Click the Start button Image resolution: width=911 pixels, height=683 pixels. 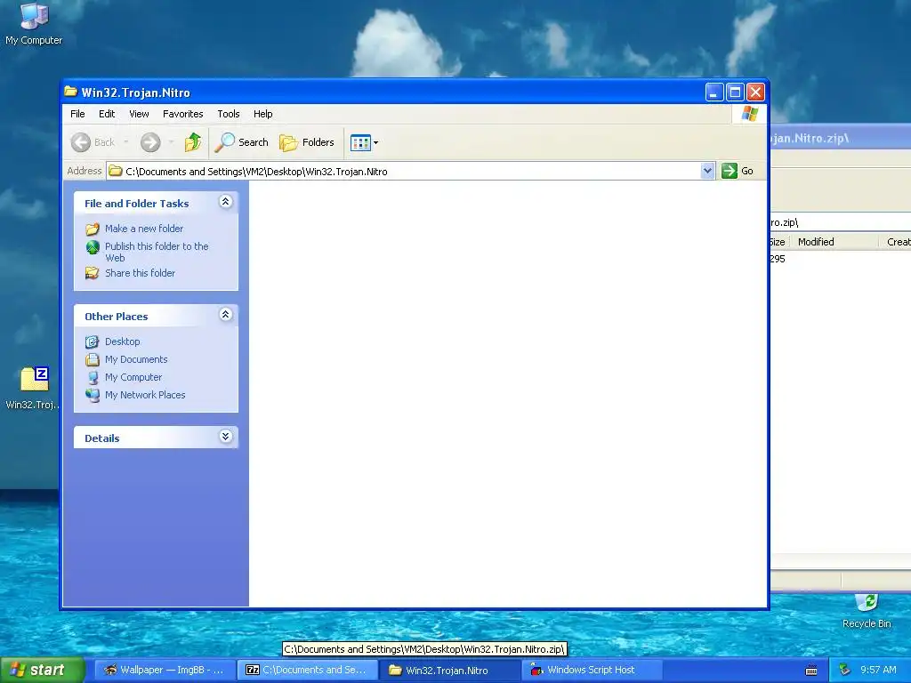click(42, 671)
